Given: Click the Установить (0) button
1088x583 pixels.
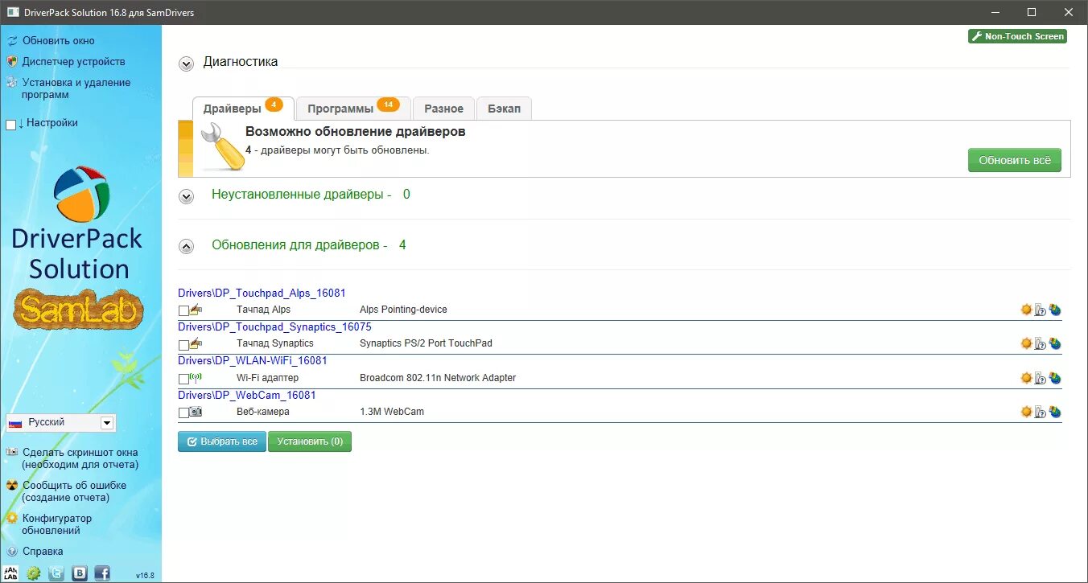Looking at the screenshot, I should [310, 441].
